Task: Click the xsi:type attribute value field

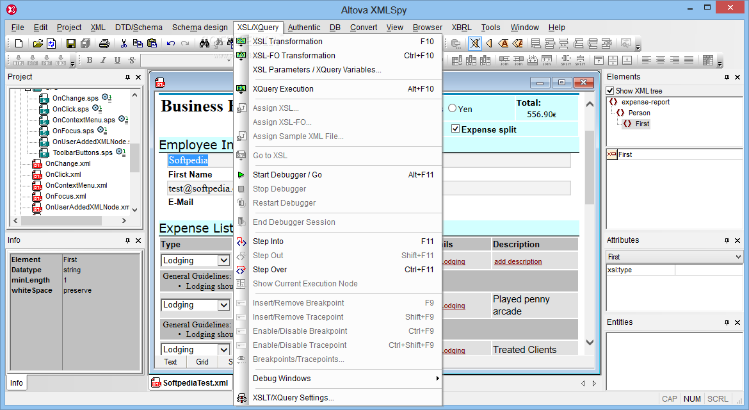Action: (x=709, y=270)
